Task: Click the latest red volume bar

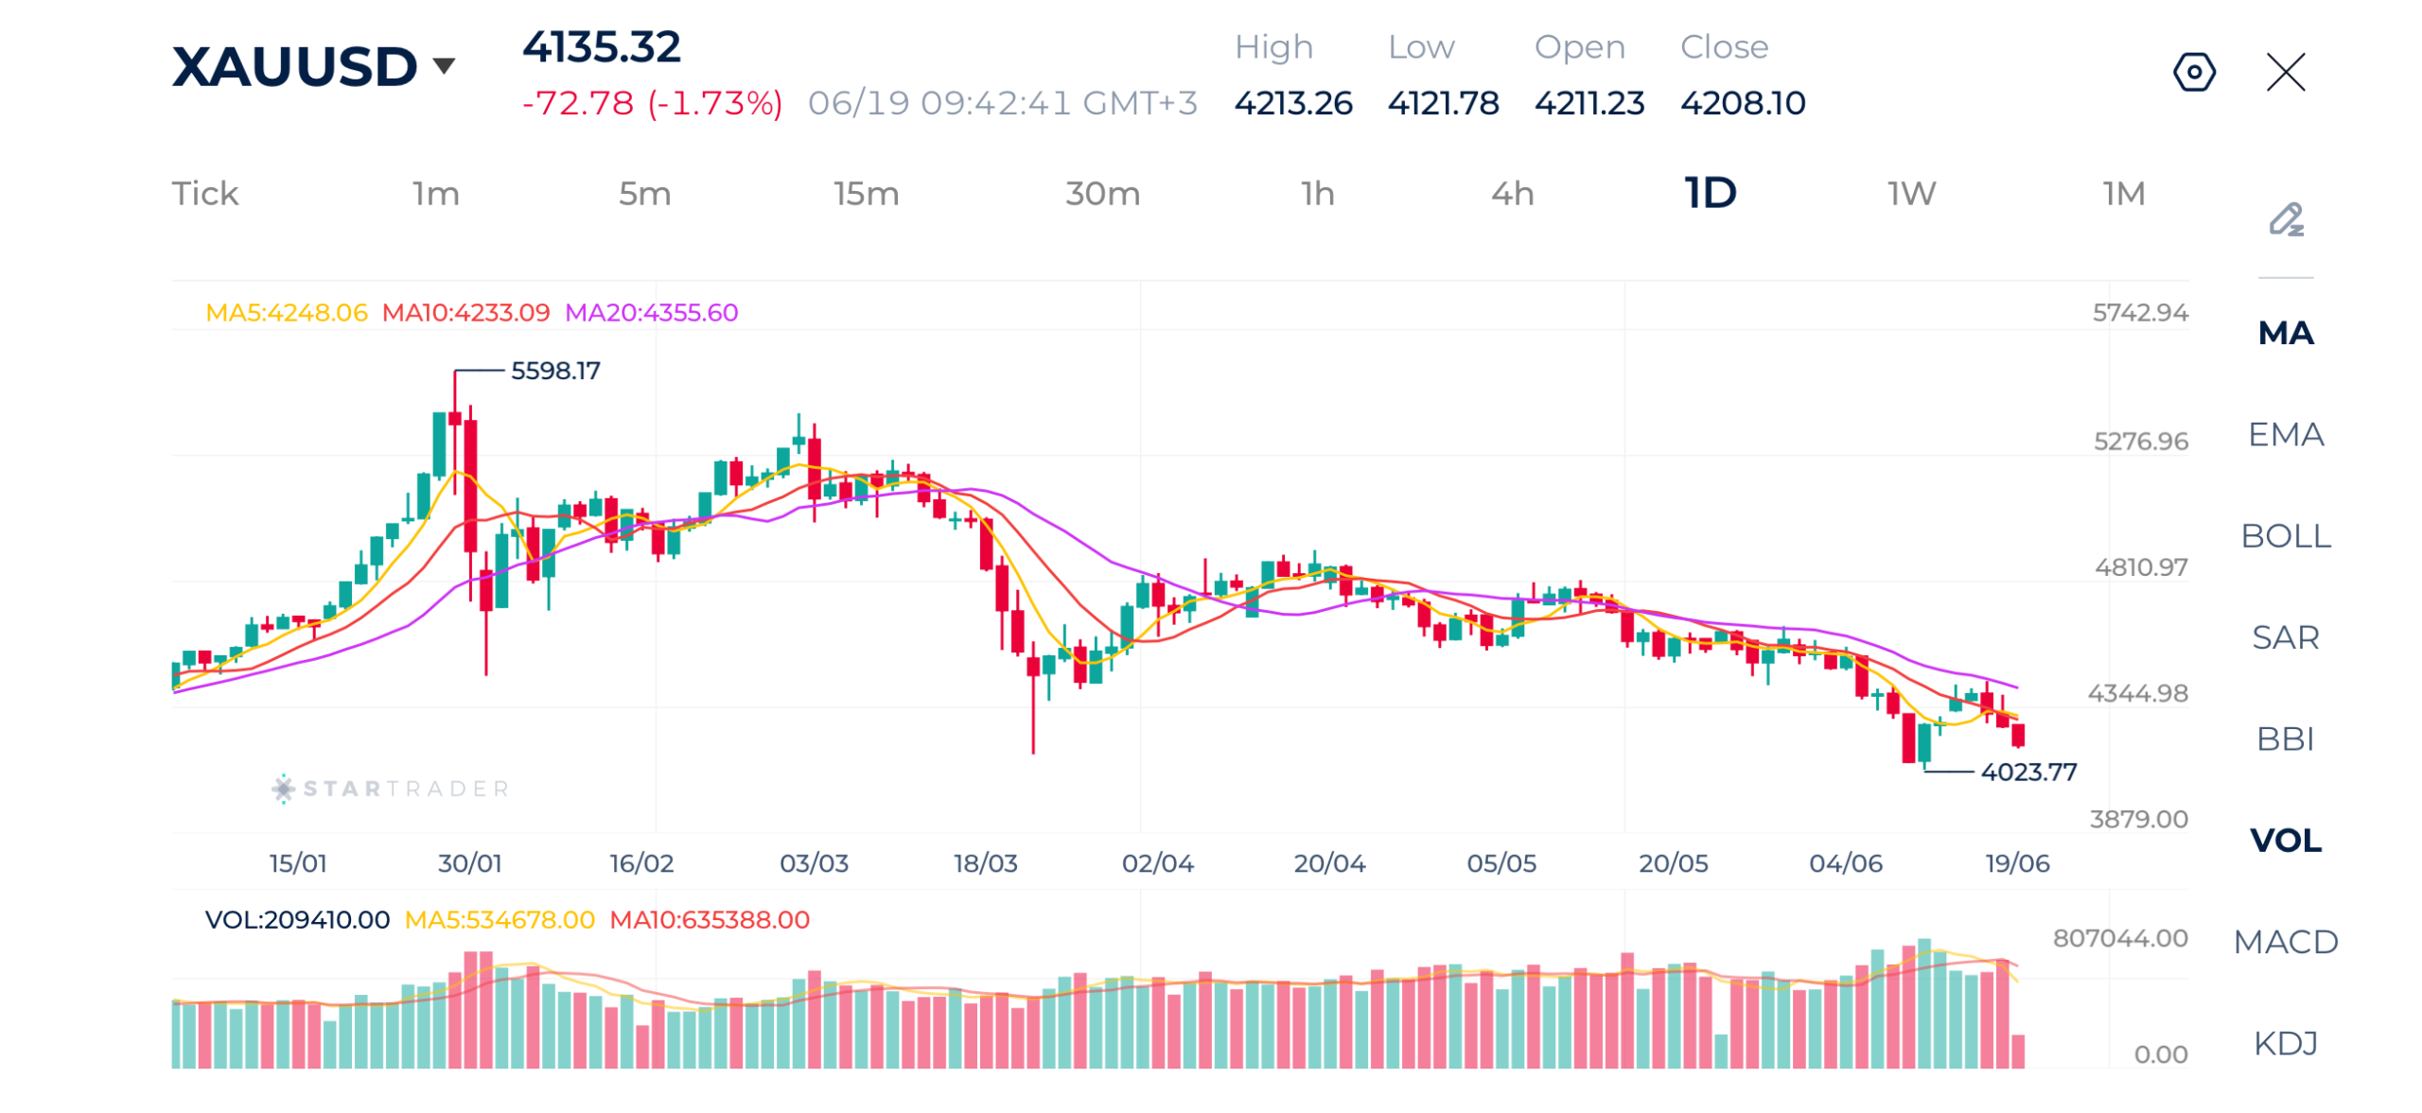Action: click(x=2017, y=1050)
